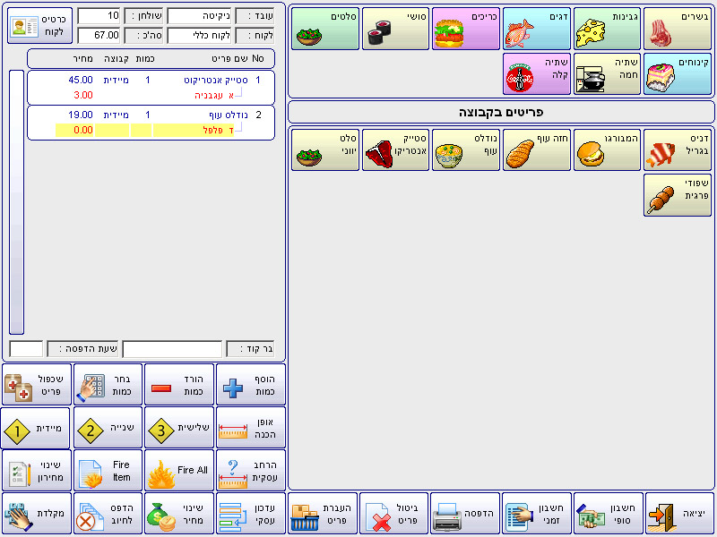Image resolution: width=717 pixels, height=537 pixels.
Task: Switch to the דגים (fish) category
Action: pos(536,30)
